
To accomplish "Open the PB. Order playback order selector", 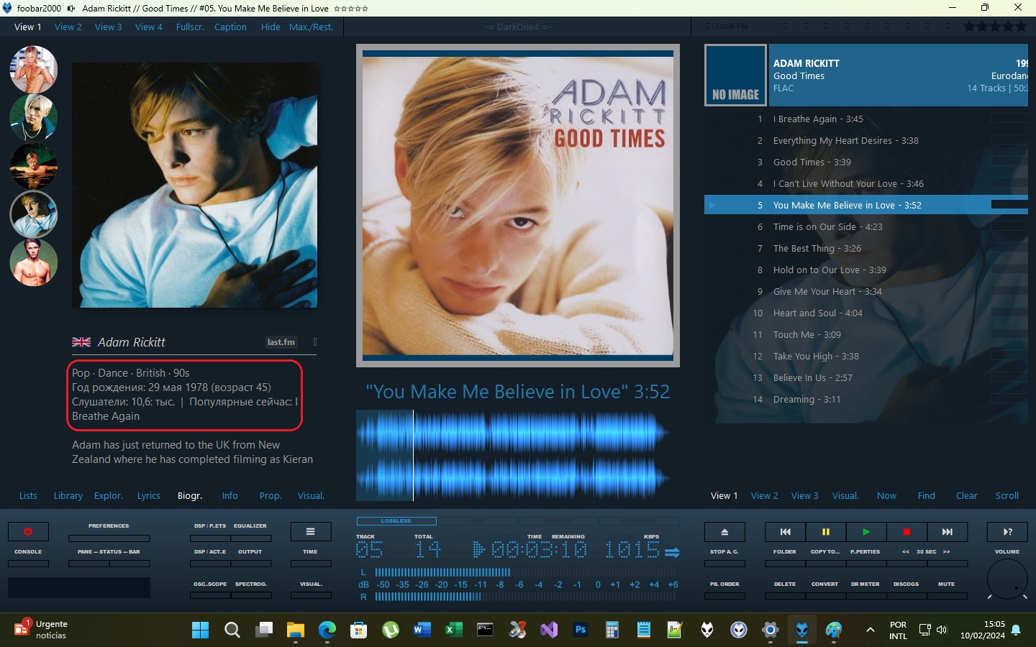I will coord(724,595).
